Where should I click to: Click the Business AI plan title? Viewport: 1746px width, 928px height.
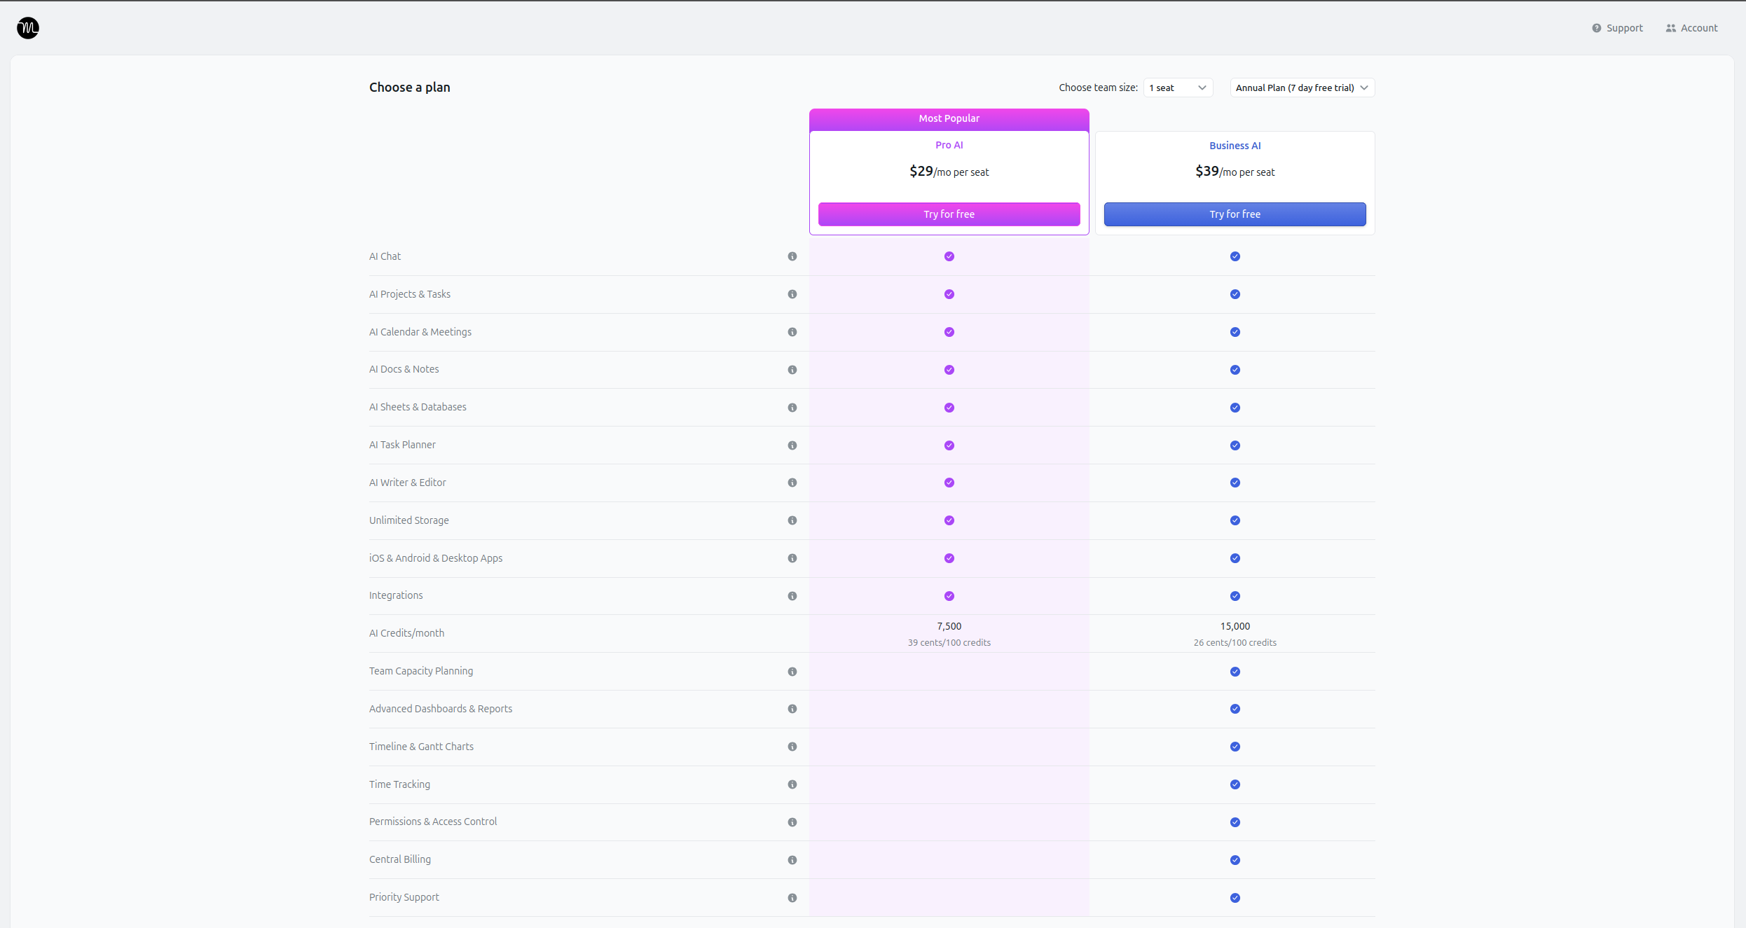click(x=1235, y=146)
